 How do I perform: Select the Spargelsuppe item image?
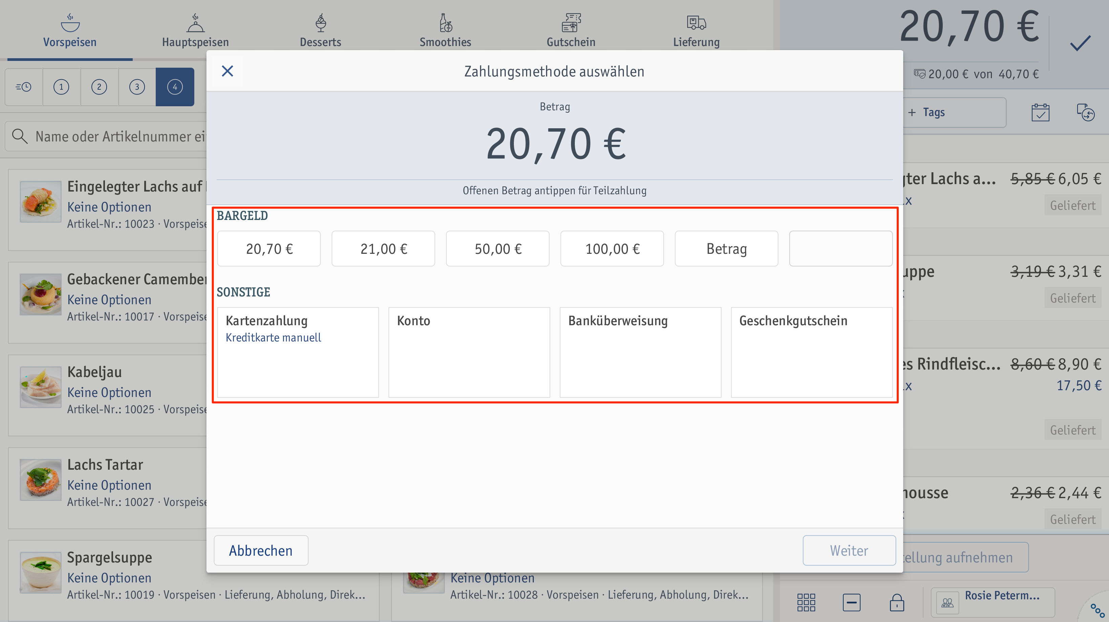click(41, 573)
